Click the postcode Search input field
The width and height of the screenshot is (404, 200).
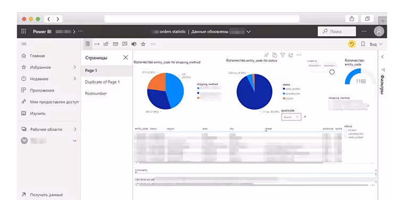291,117
